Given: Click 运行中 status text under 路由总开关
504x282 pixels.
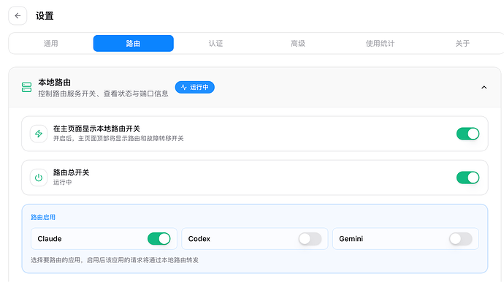Looking at the screenshot, I should click(62, 182).
